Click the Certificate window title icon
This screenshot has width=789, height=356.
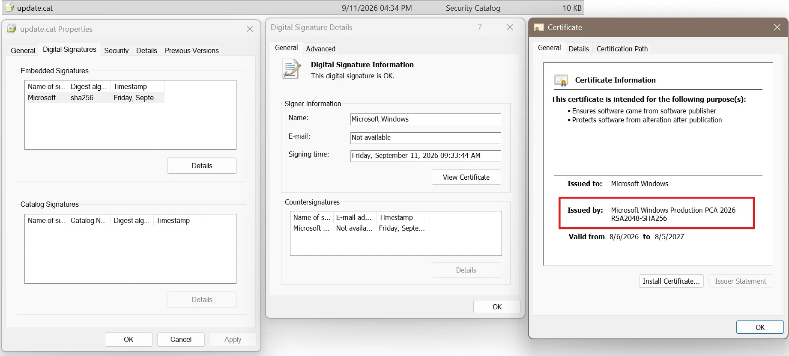point(538,27)
